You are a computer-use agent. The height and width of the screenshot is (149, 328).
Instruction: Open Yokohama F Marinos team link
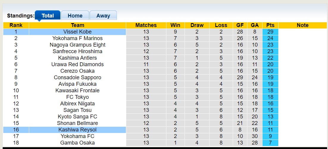(77, 38)
